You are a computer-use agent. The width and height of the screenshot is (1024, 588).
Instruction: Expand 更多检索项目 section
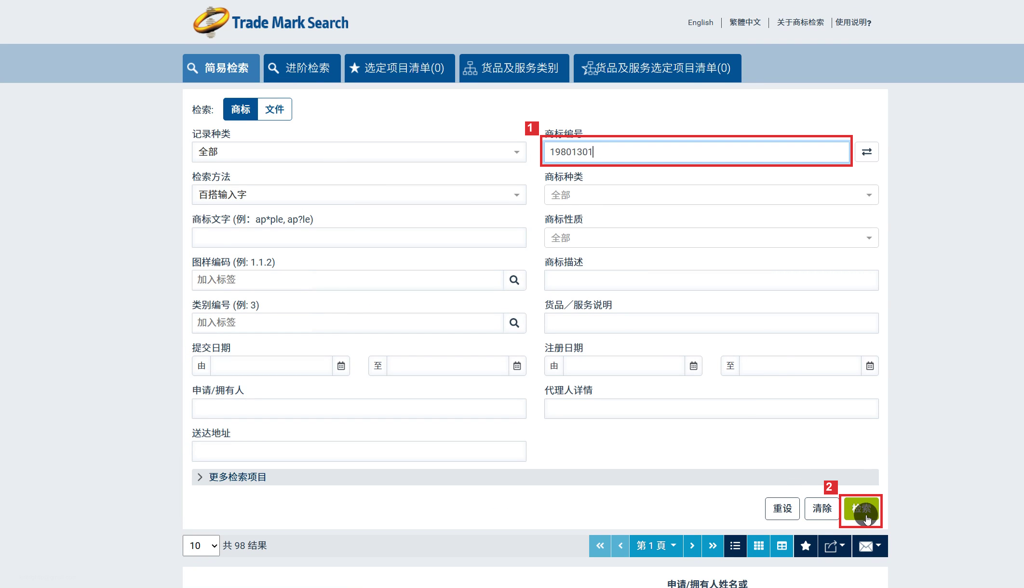(x=535, y=477)
